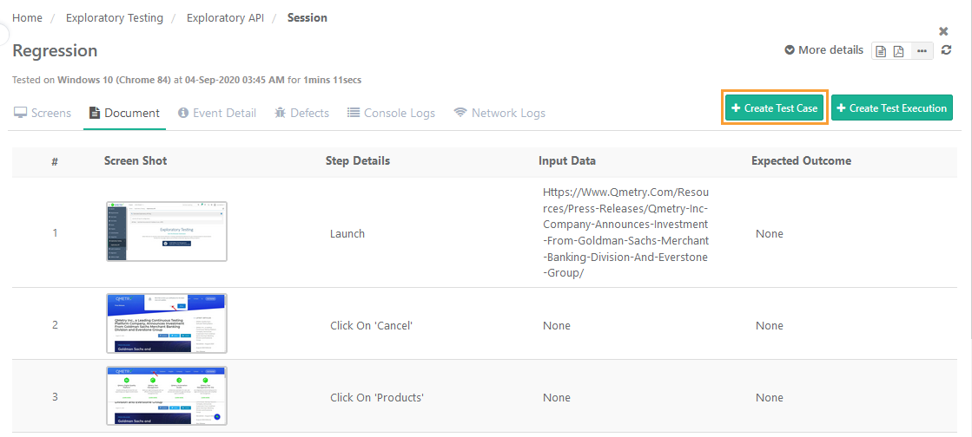Click the # column header

click(55, 161)
